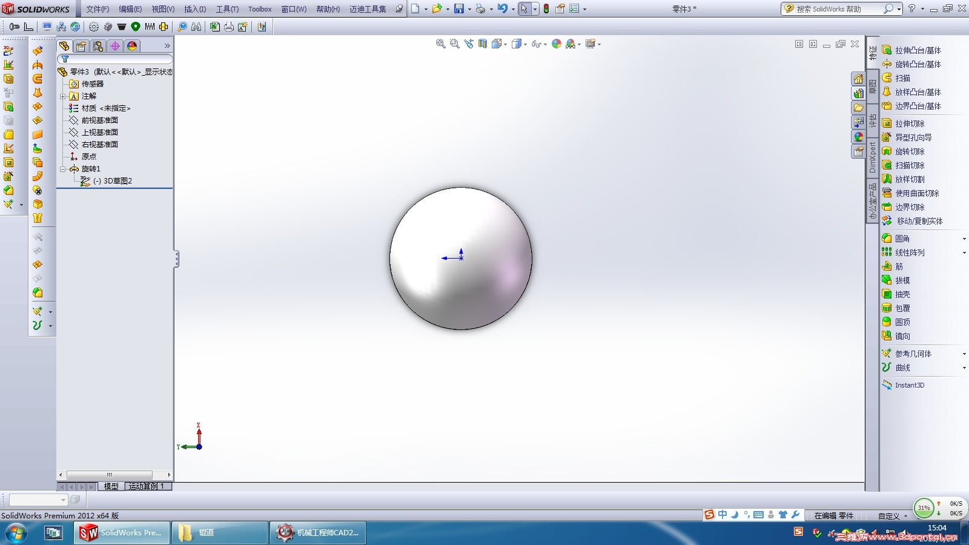Switch to the 草图 sketch tab
The width and height of the screenshot is (969, 545).
point(873,87)
